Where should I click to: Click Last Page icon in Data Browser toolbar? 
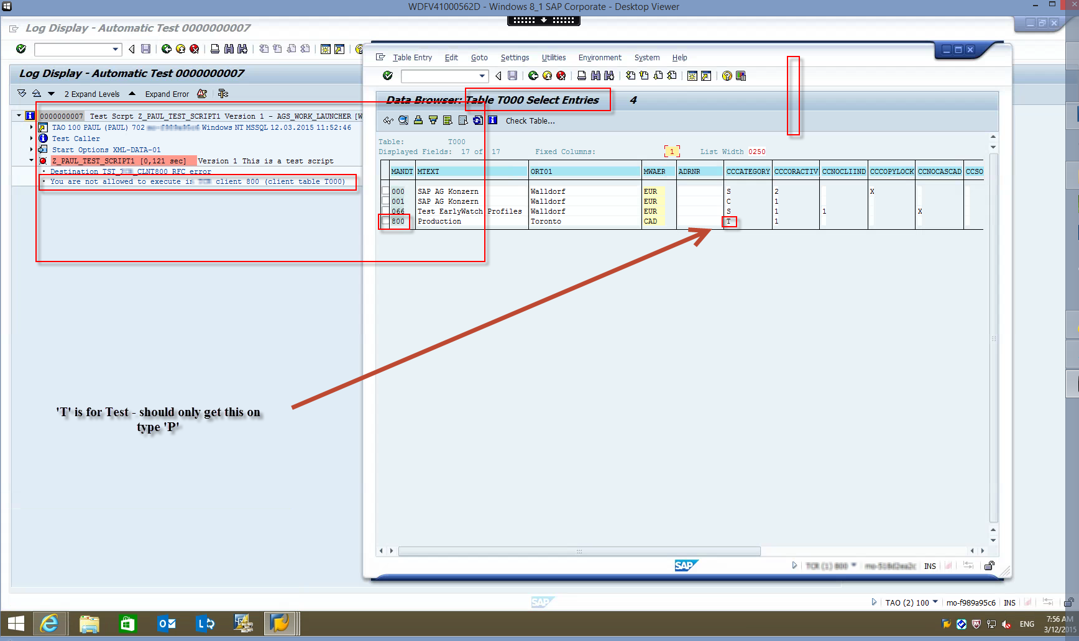[x=672, y=76]
